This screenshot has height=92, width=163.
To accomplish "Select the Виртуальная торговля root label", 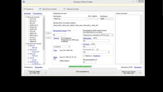I will [34, 44].
